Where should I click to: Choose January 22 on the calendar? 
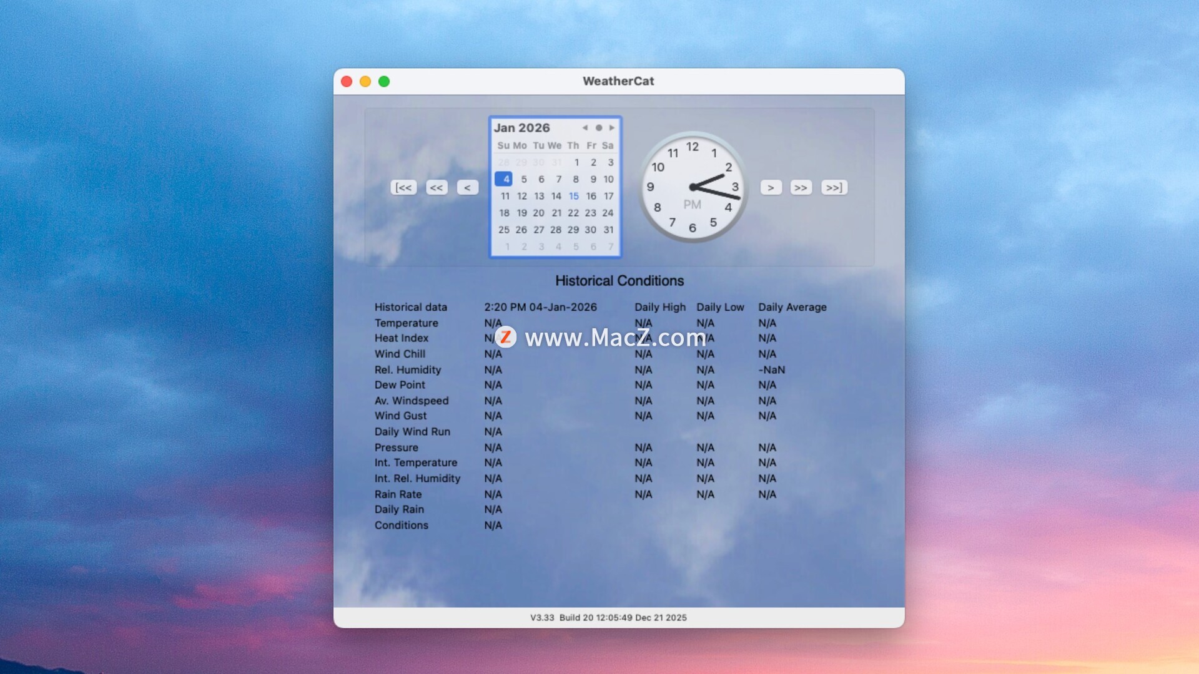click(573, 213)
